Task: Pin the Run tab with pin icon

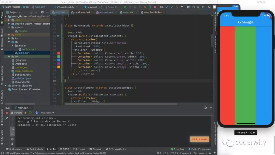Action: [x=7, y=118]
